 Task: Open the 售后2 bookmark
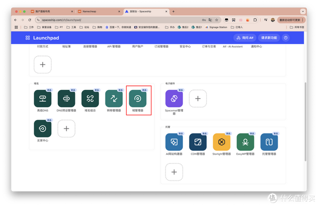(183, 27)
